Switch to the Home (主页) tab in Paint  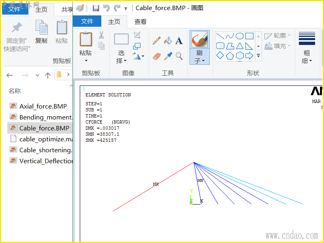114,22
